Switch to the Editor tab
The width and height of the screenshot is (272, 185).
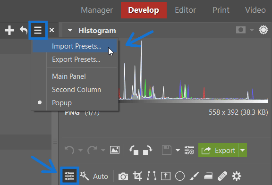pos(185,10)
